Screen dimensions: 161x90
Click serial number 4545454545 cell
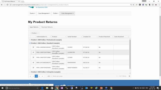click(x=74, y=62)
